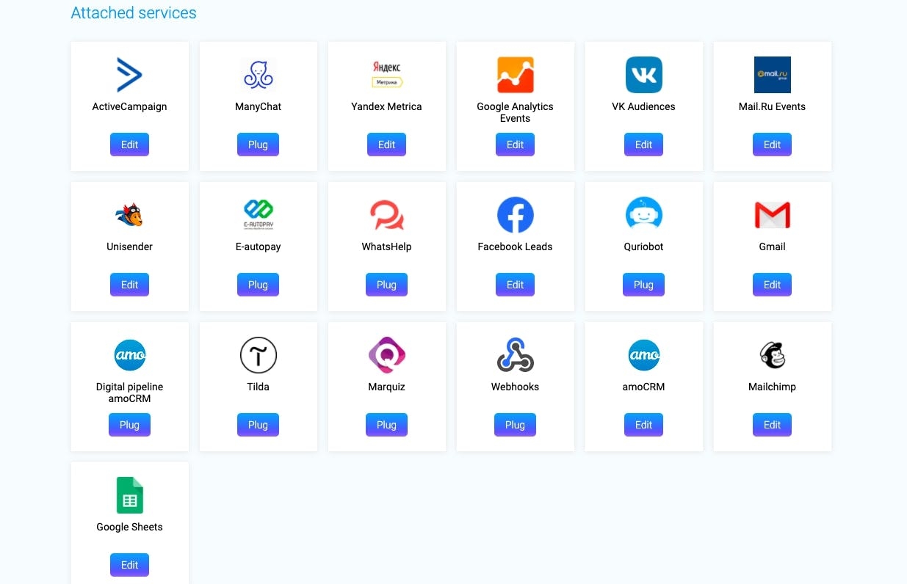Click the Facebook Leads logo
The height and width of the screenshot is (584, 907).
pyautogui.click(x=515, y=215)
